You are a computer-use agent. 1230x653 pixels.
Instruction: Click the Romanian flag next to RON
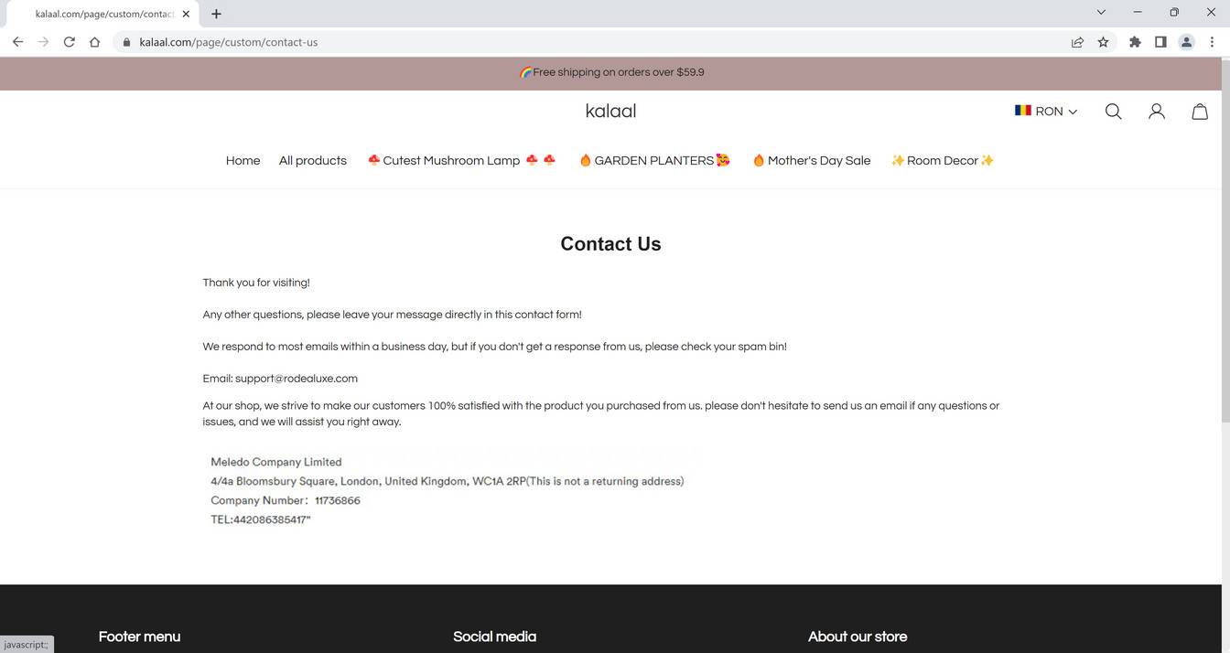(x=1022, y=110)
